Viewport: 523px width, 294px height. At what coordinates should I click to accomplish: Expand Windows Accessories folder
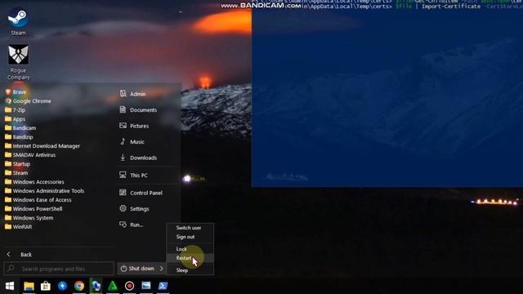pyautogui.click(x=34, y=182)
